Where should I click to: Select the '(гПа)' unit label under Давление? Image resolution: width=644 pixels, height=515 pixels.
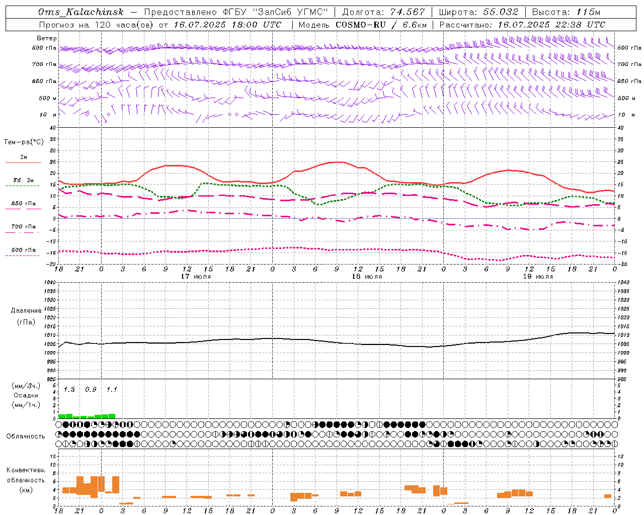(26, 322)
